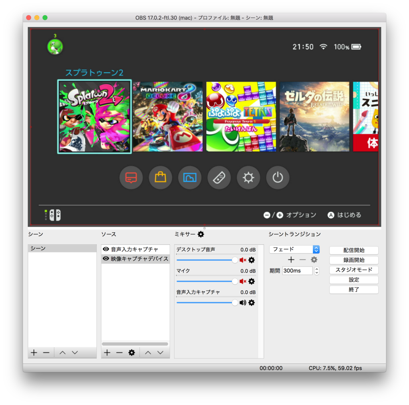Select Mario Kart 8 Deluxe tile
This screenshot has width=409, height=405.
pyautogui.click(x=168, y=117)
